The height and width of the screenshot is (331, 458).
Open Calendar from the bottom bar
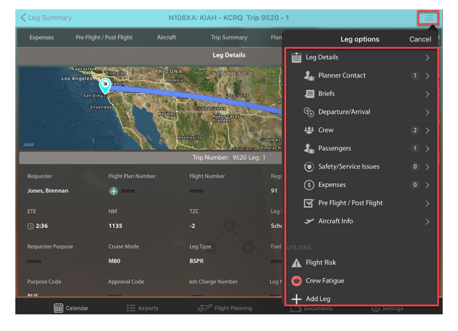pos(71,308)
